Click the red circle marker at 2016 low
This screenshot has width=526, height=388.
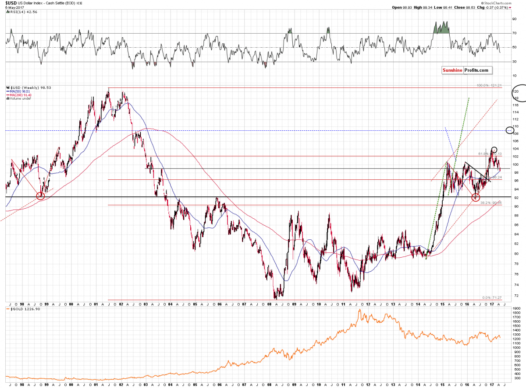click(476, 198)
